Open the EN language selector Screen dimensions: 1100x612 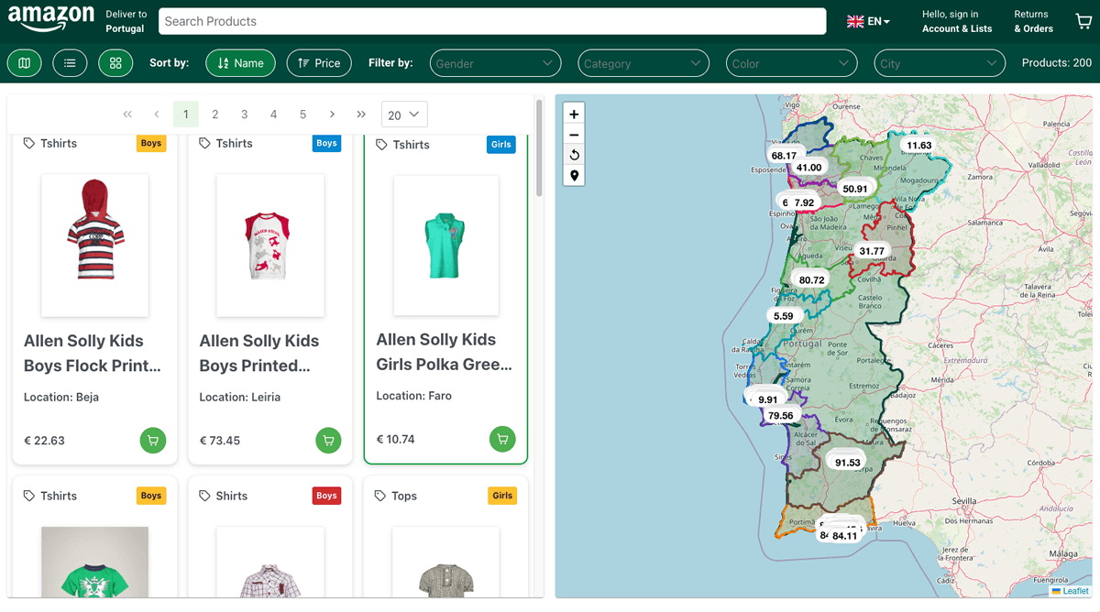[x=868, y=21]
